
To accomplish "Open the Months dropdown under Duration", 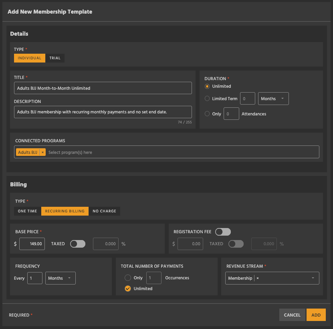I will pos(273,99).
